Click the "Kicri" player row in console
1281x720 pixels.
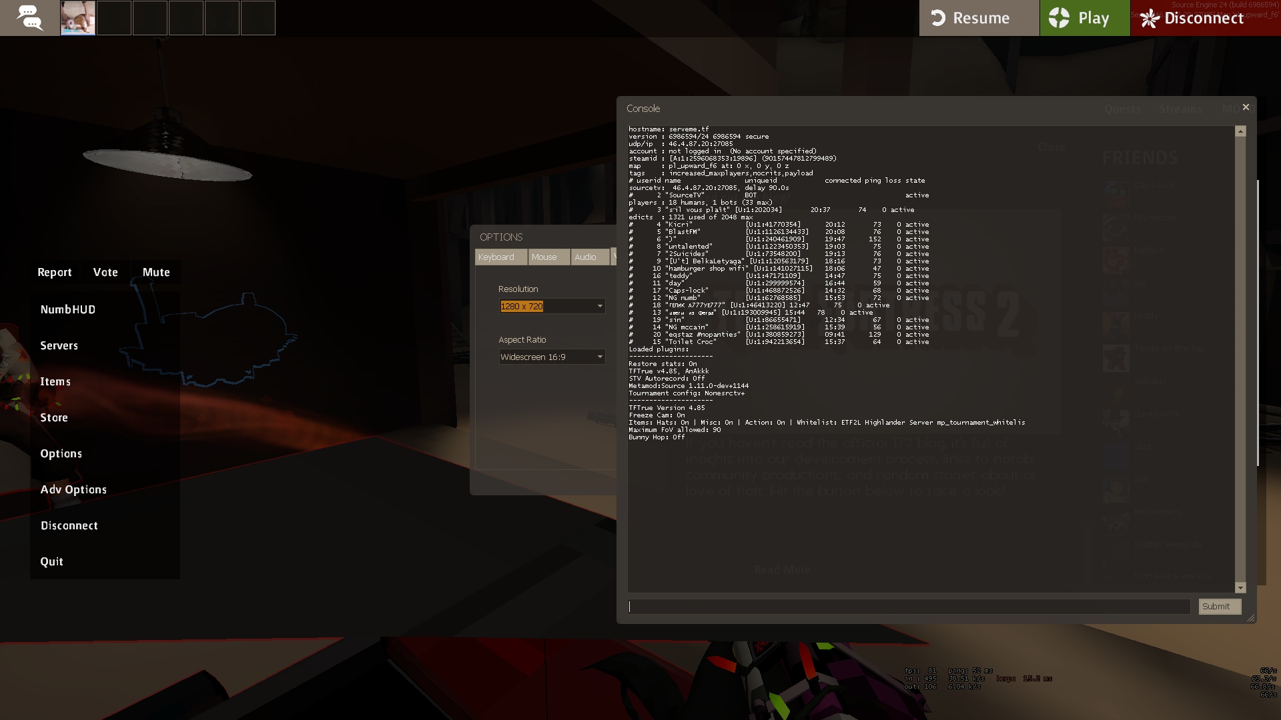(x=779, y=224)
